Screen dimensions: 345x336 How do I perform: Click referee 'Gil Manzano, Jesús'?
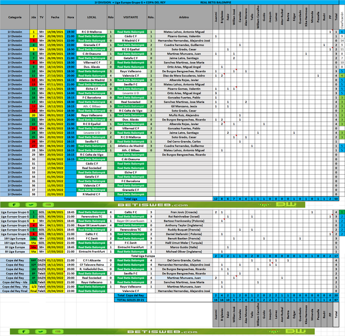[x=184, y=106]
